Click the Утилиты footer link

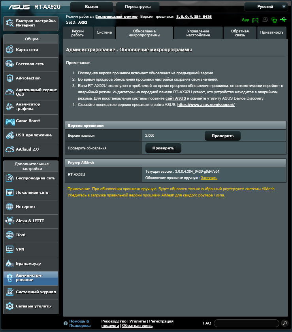pos(138,321)
